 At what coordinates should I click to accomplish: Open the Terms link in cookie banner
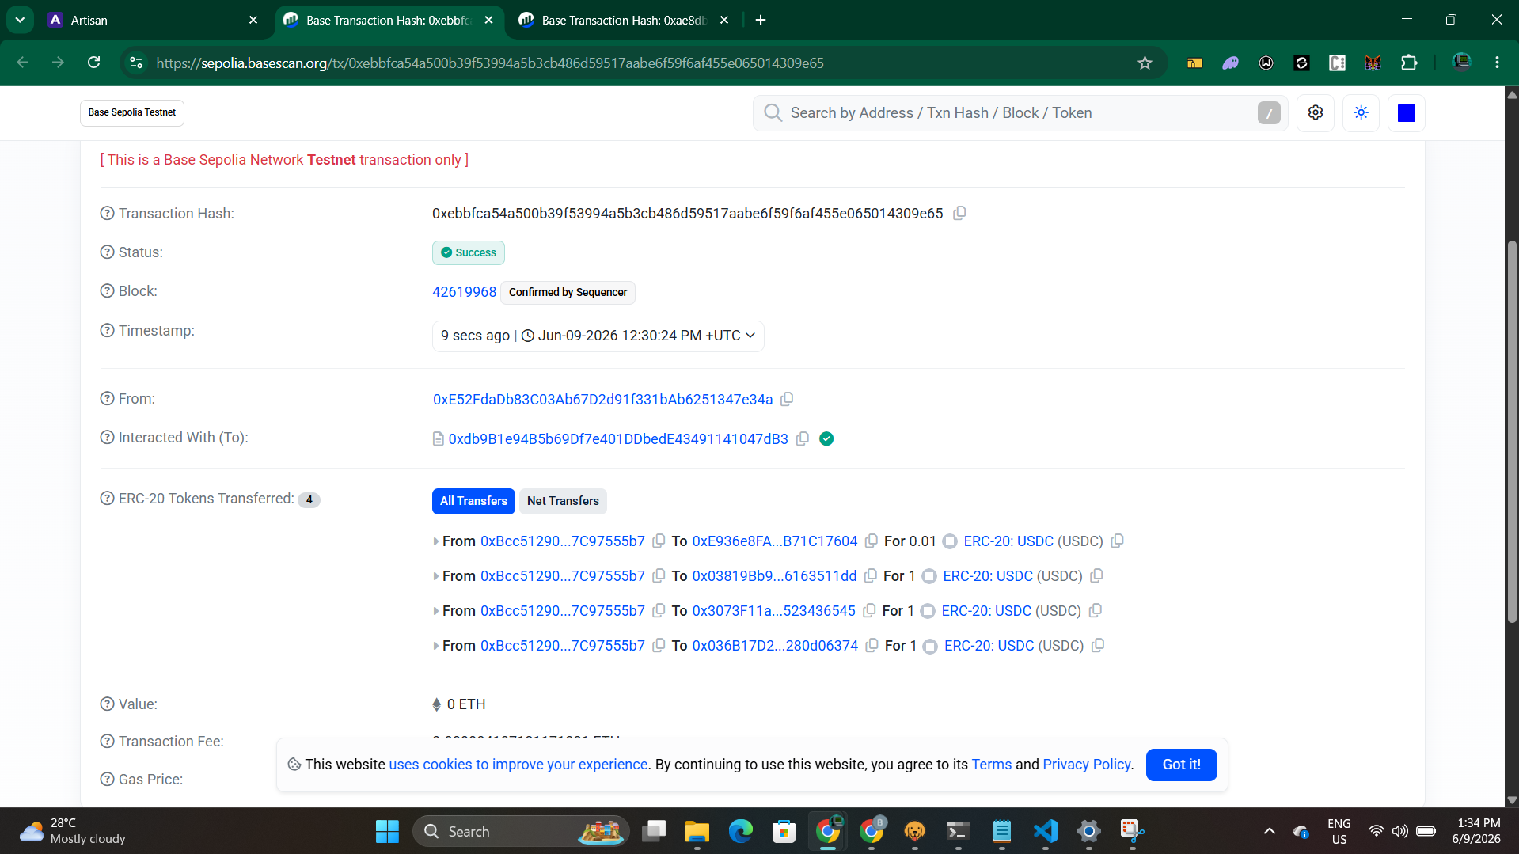coord(992,765)
